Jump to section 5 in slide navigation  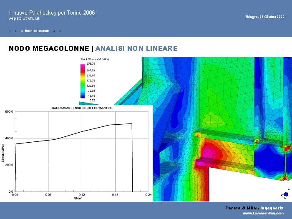(x=60, y=31)
